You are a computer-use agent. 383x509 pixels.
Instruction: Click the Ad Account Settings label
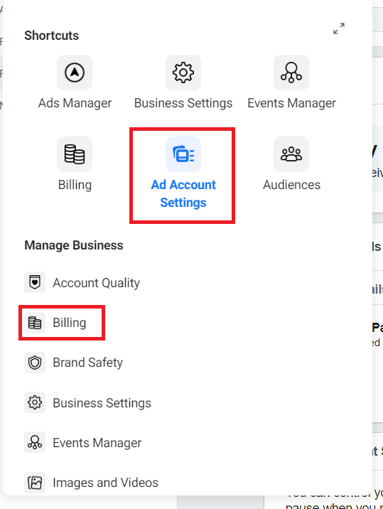click(183, 193)
